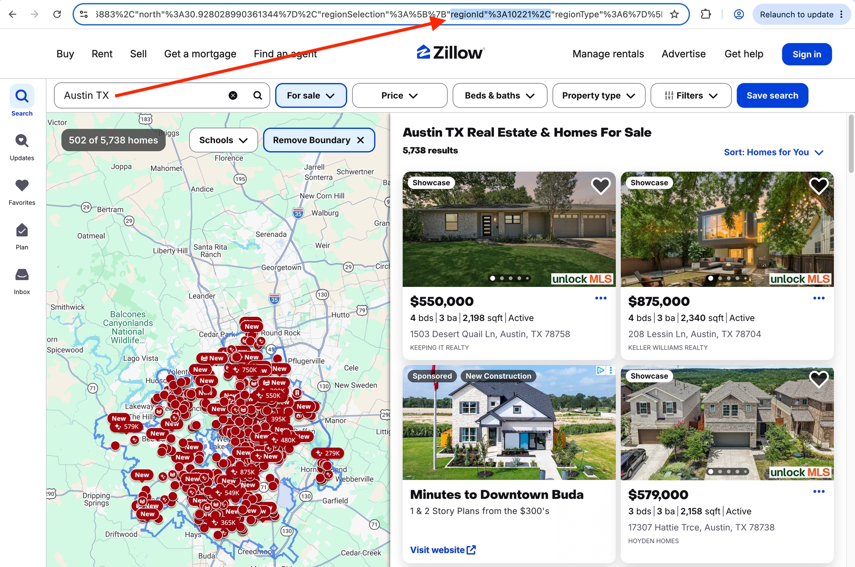Viewport: 855px width, 567px height.
Task: Open the Beds & baths filter dropdown
Action: pos(500,96)
